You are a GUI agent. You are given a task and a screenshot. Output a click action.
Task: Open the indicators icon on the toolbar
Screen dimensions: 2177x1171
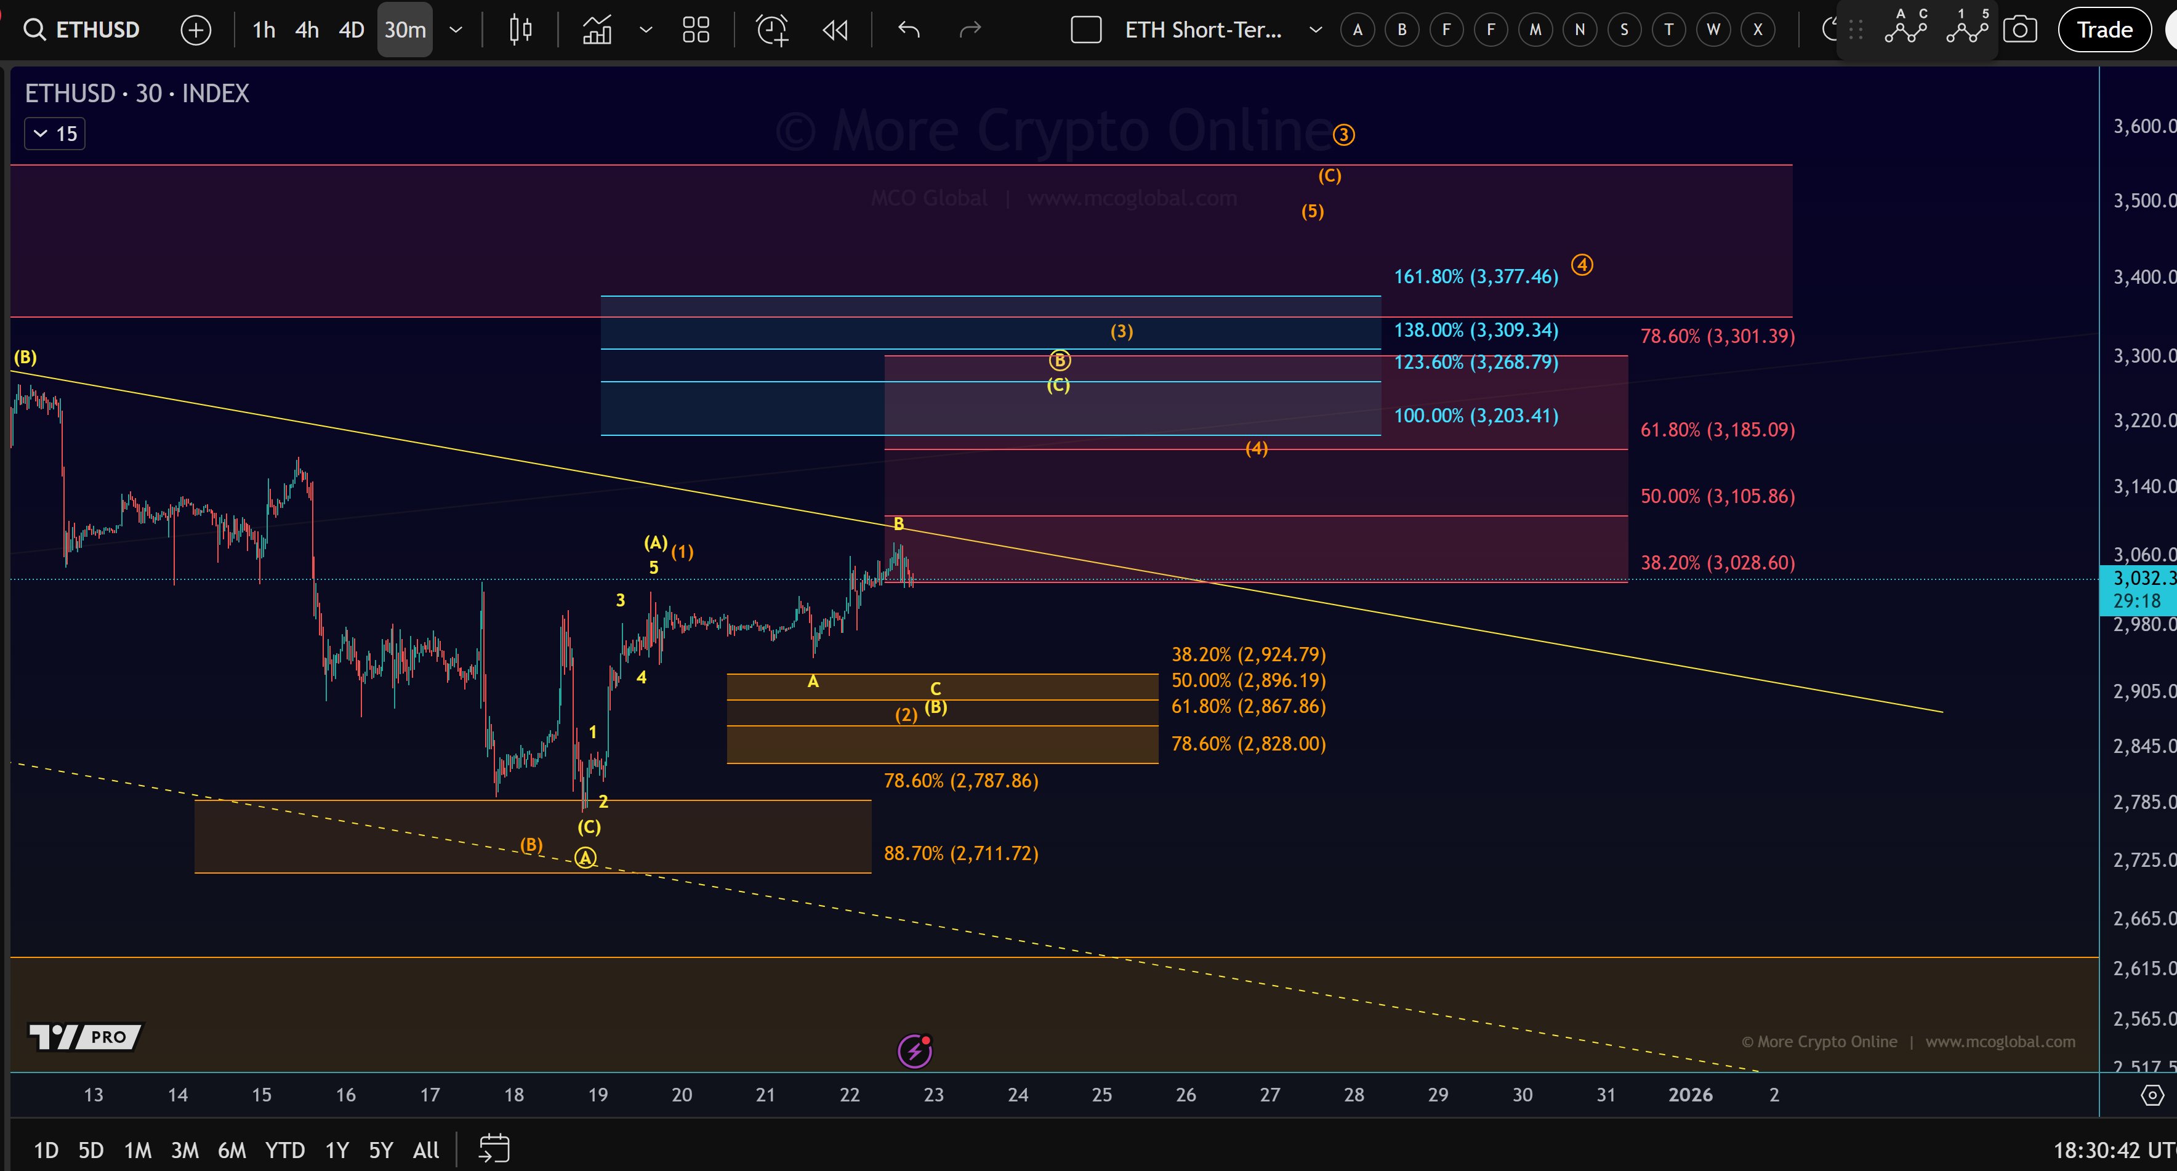pos(597,30)
